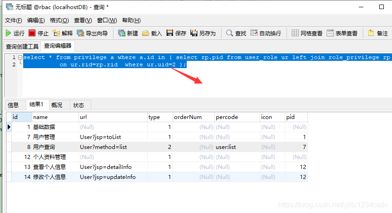This screenshot has width=392, height=213.
Task: Select row indicator for 基础数据 row
Action: (x=9, y=127)
